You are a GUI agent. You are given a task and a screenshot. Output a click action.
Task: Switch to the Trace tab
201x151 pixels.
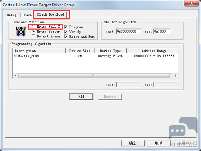[x=27, y=15]
